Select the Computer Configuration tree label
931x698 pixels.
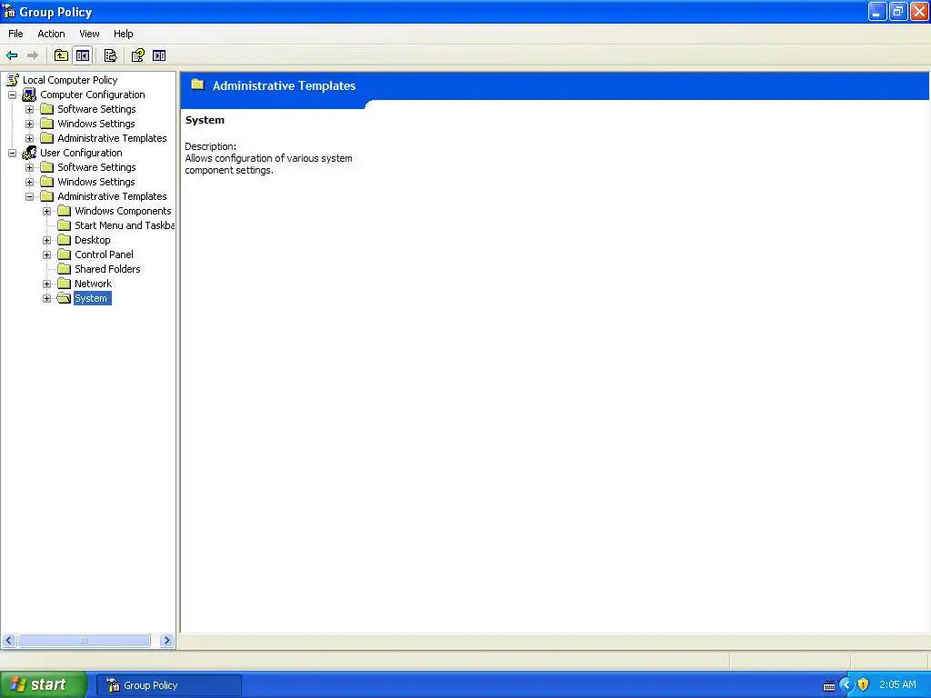coord(92,95)
